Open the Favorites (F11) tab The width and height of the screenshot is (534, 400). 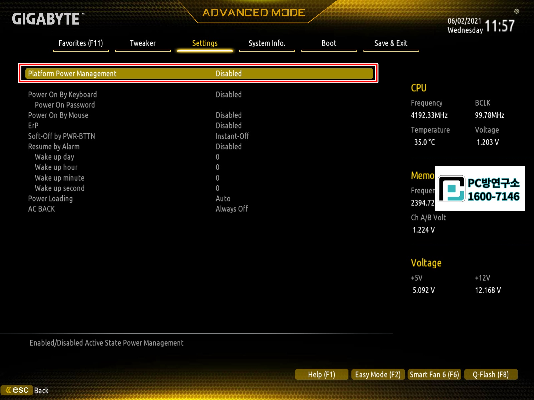click(x=81, y=43)
